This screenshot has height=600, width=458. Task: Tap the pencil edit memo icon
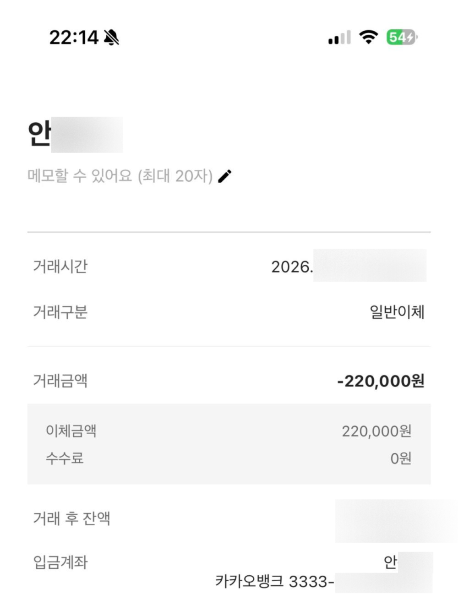[224, 176]
